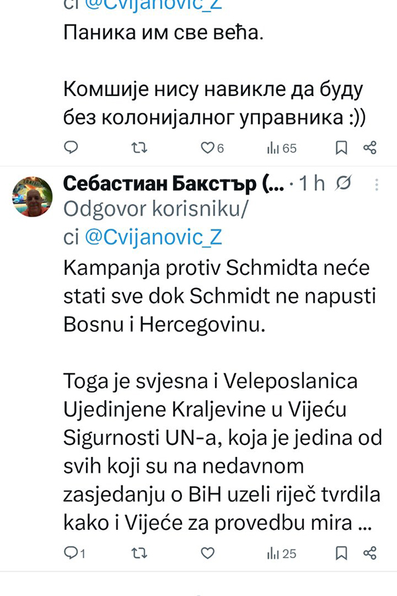Bookmark the first tweet

[341, 148]
